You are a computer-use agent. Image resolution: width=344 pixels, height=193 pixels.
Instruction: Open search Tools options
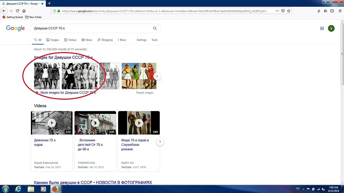(155, 40)
